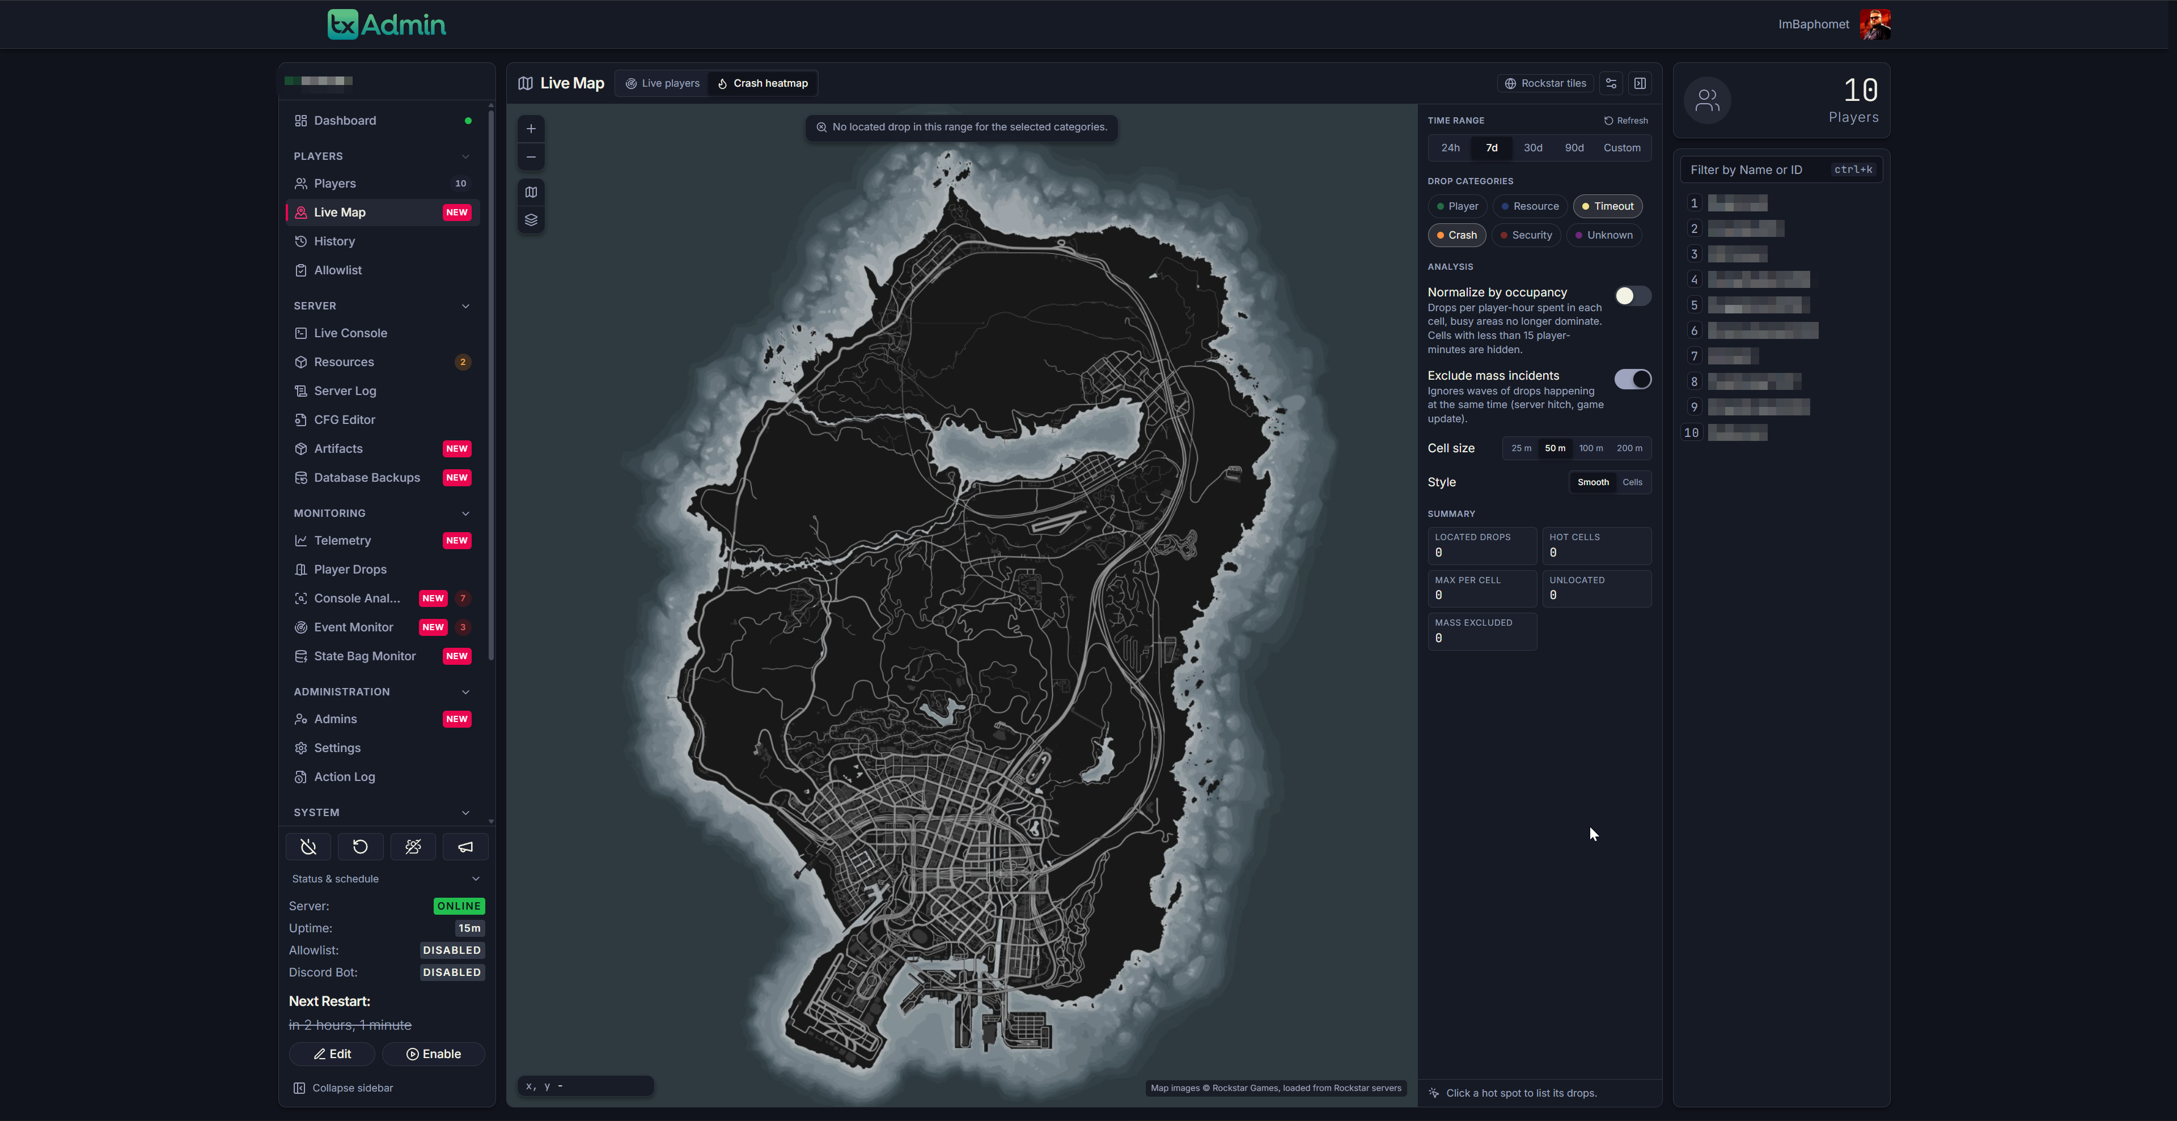Open State Bag Monitor in sidebar
The image size is (2177, 1121).
tap(383, 656)
